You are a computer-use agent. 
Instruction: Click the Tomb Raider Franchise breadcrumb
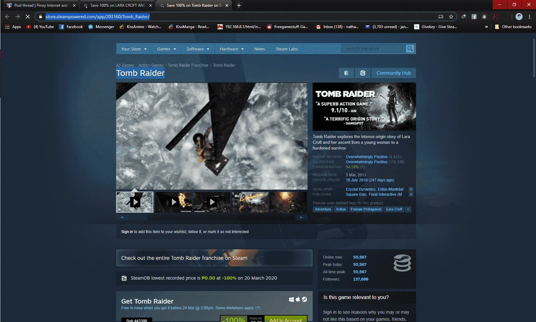[x=188, y=65]
